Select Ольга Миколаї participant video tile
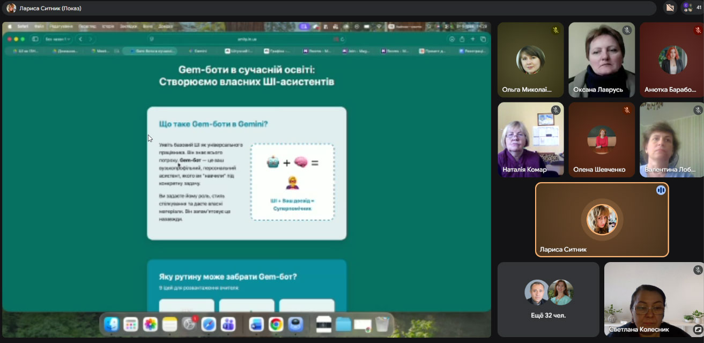This screenshot has height=343, width=704. [x=531, y=59]
